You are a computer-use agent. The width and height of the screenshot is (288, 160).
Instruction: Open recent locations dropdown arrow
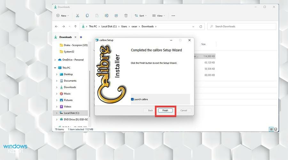click(69, 27)
